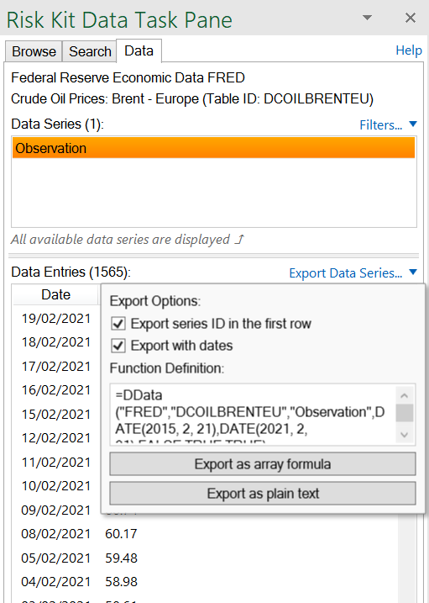Toggle 'Export series ID in the first row'
429x603 pixels.
118,324
